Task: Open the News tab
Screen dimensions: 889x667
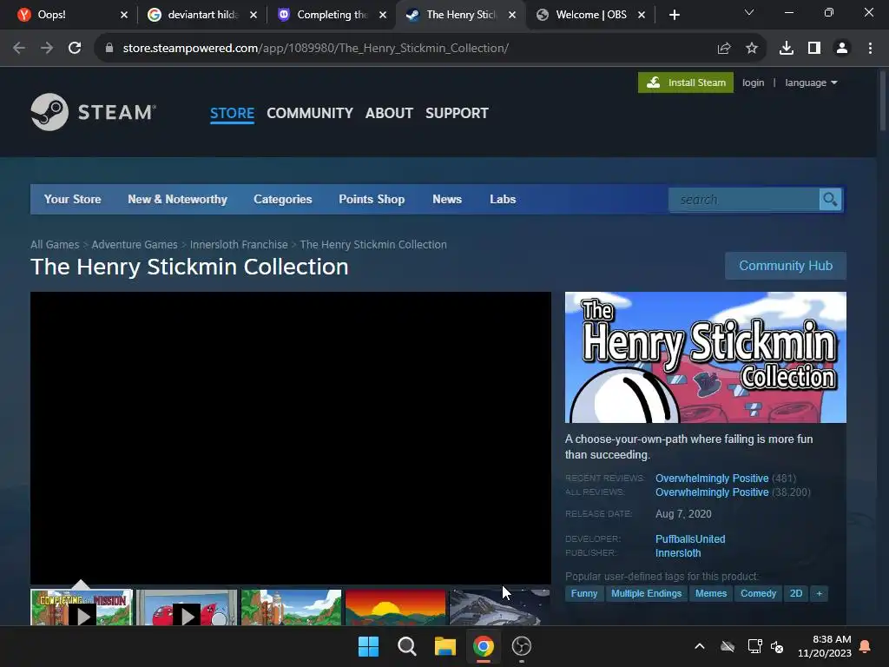Action: (x=447, y=199)
